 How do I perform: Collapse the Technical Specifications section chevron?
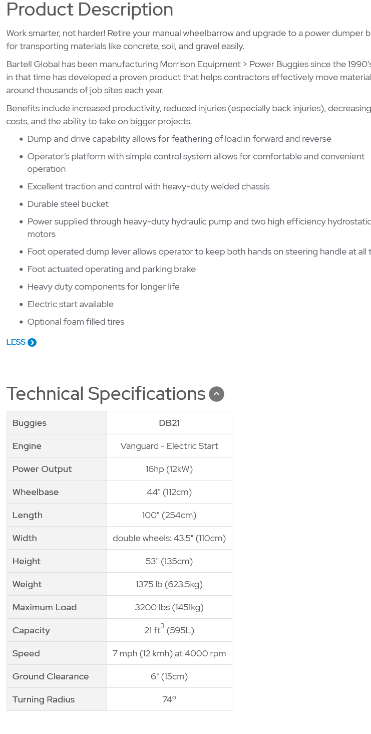(216, 394)
